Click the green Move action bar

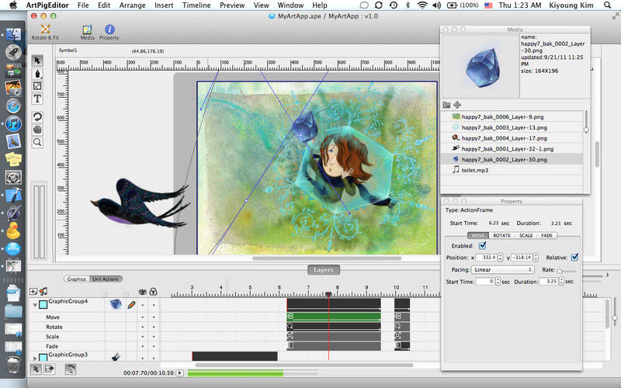[334, 317]
